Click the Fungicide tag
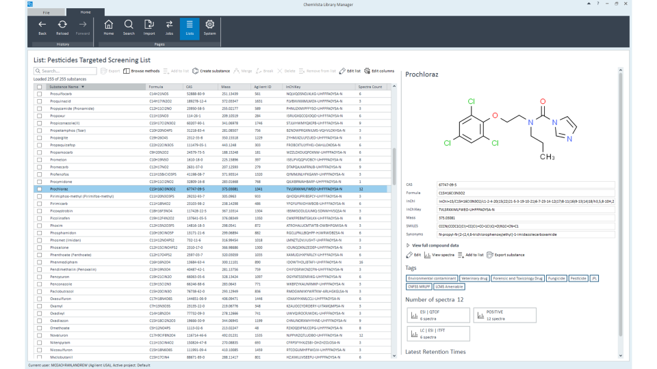The height and width of the screenshot is (369, 657). tap(557, 279)
